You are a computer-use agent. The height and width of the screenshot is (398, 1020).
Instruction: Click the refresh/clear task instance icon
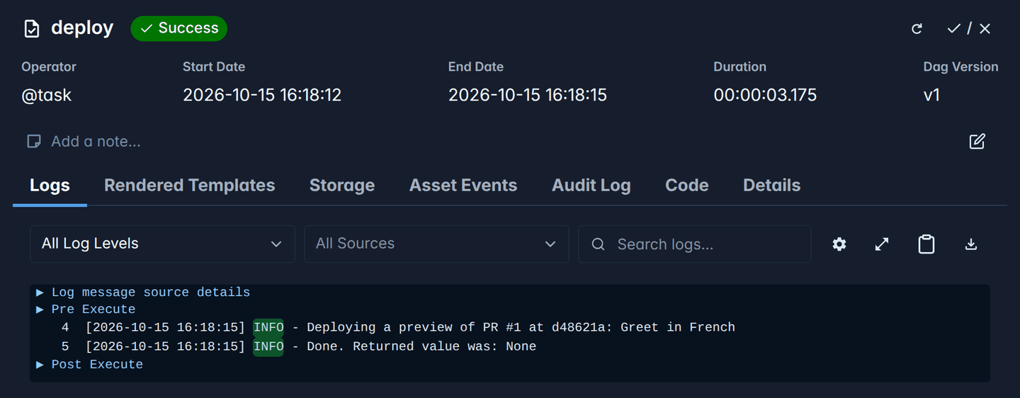click(917, 28)
